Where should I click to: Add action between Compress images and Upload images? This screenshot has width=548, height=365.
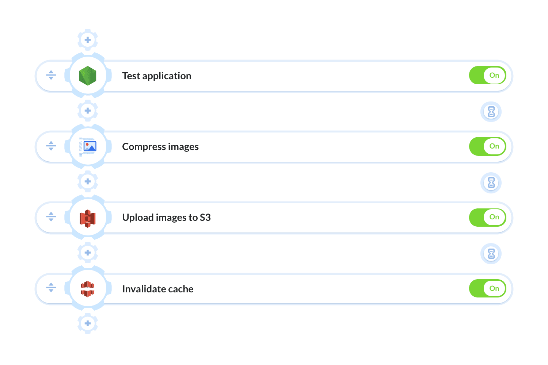(88, 181)
